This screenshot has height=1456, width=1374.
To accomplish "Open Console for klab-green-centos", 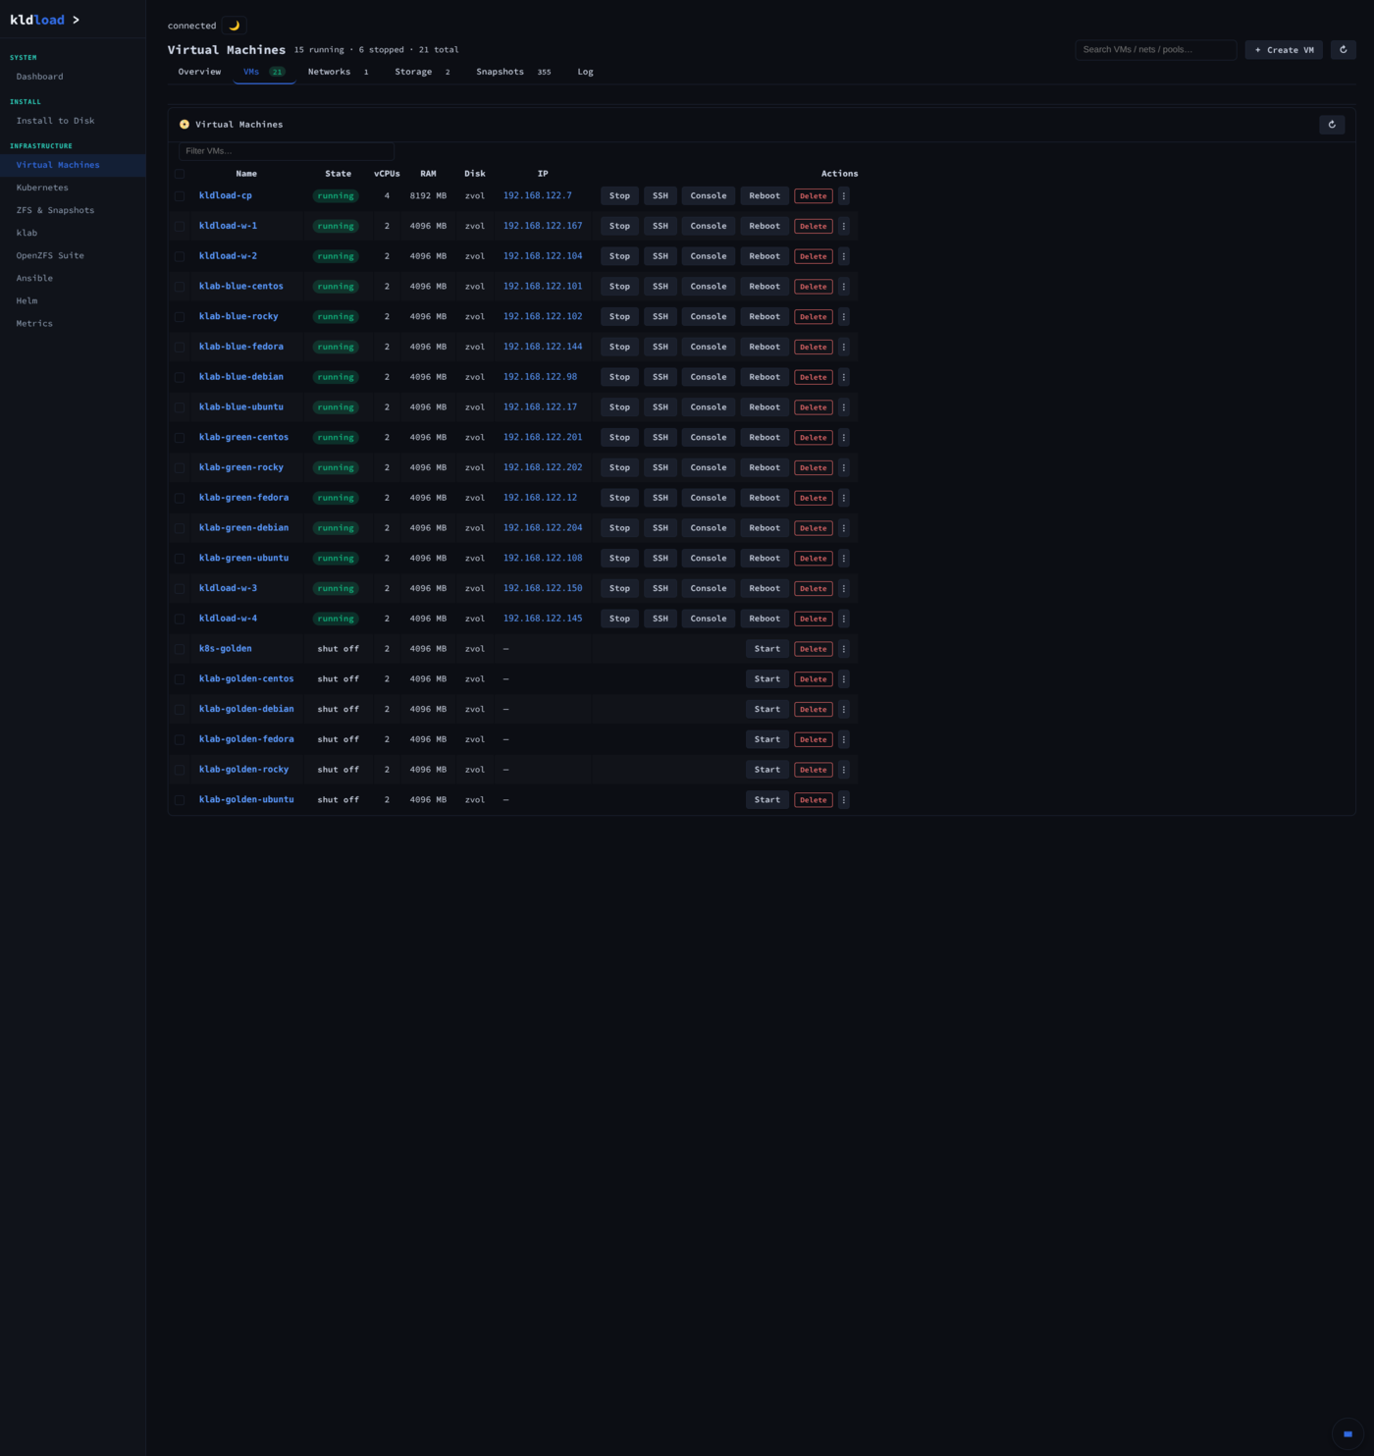I will 709,438.
